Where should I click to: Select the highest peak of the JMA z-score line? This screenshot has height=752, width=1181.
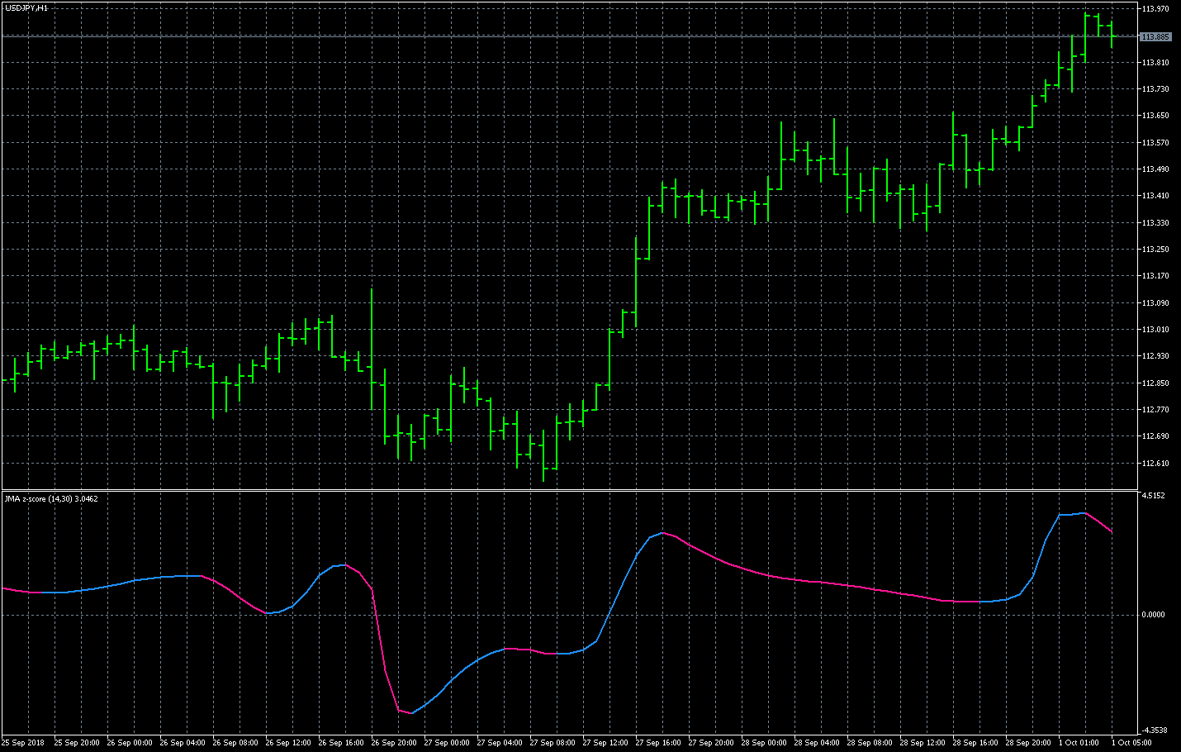[x=1084, y=513]
